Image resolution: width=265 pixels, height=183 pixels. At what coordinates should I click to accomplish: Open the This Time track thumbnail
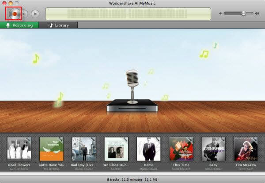click(x=181, y=149)
